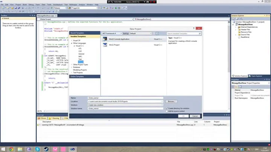Click the Start Debugging green arrow
271x152 pixels.
click(52, 8)
